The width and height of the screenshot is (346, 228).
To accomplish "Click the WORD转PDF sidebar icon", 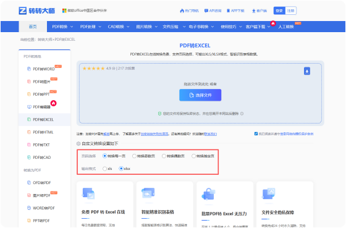I will point(29,208).
